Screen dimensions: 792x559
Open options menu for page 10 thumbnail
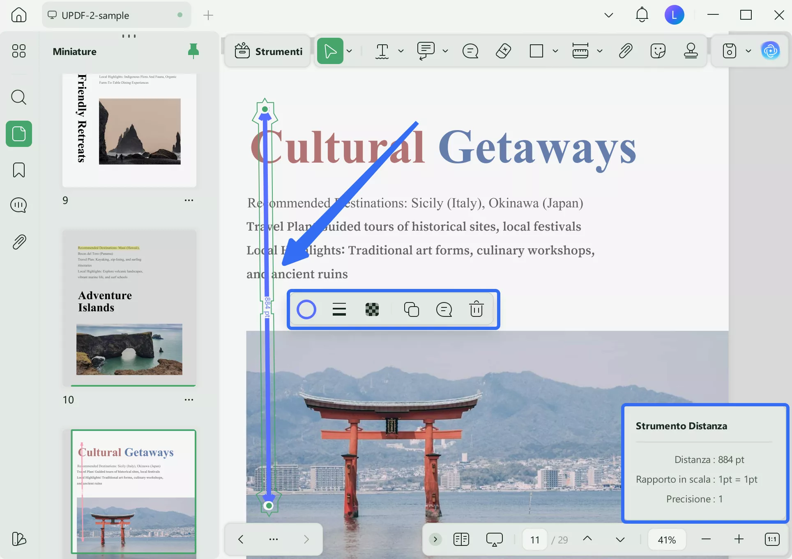click(x=189, y=400)
